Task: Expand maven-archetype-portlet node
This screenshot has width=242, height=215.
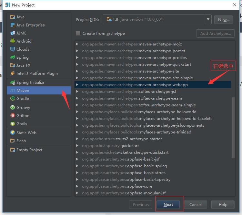Action: pyautogui.click(x=77, y=51)
